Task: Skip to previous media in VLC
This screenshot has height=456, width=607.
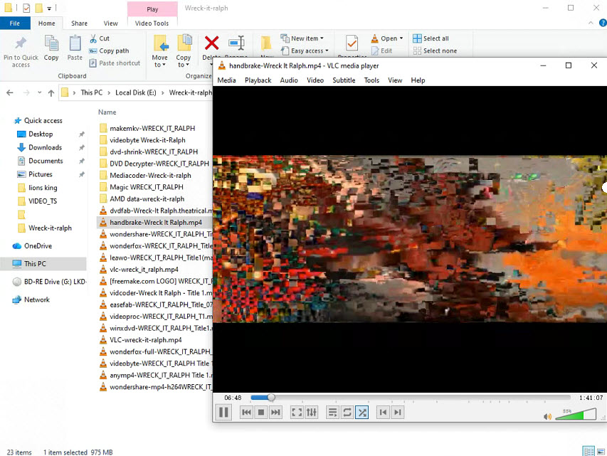Action: pyautogui.click(x=246, y=413)
